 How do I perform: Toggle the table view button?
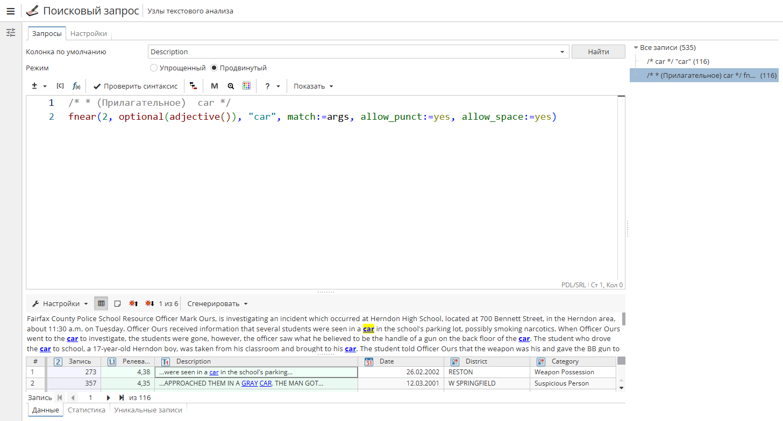pyautogui.click(x=101, y=303)
